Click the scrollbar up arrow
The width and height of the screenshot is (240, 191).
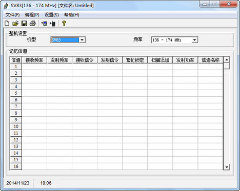click(x=227, y=60)
